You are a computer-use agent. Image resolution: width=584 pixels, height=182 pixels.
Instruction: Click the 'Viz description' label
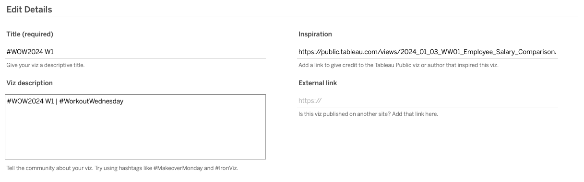[29, 83]
